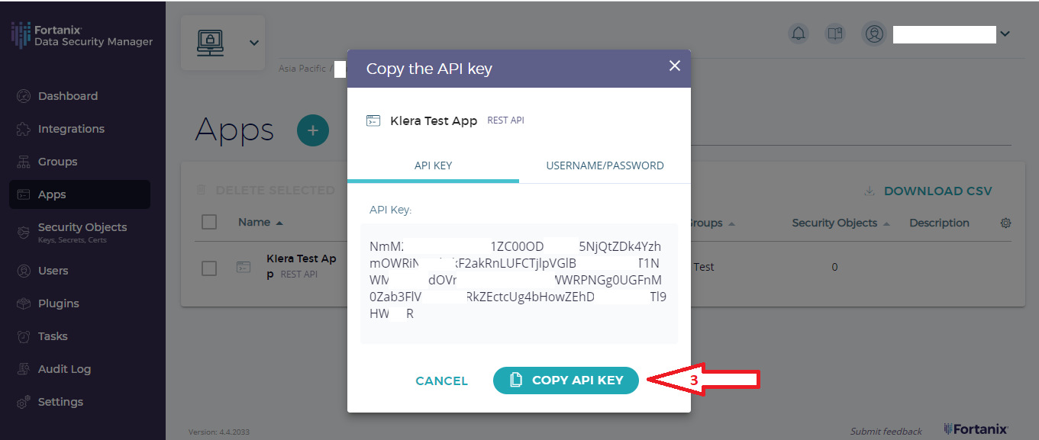This screenshot has width=1039, height=440.
Task: Click the Fortanix Data Security Manager logo
Action: click(82, 36)
